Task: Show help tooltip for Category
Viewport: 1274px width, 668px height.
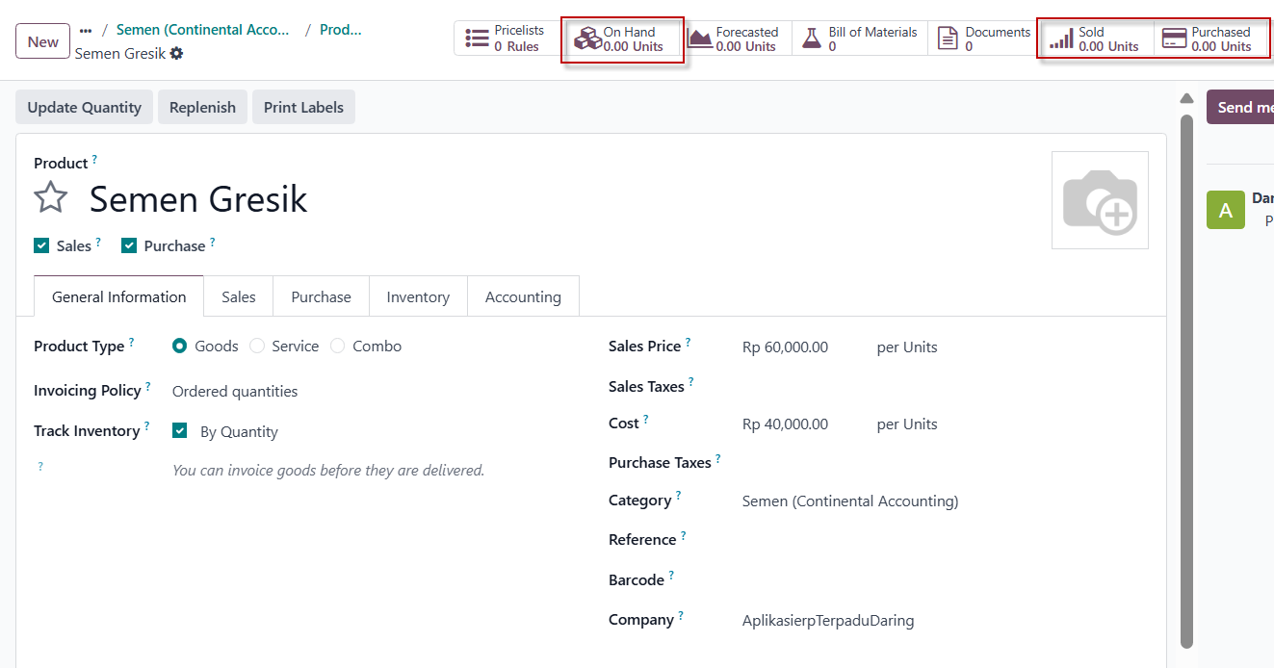Action: click(x=678, y=497)
